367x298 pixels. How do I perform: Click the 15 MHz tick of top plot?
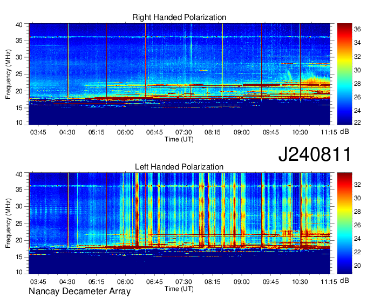19,108
